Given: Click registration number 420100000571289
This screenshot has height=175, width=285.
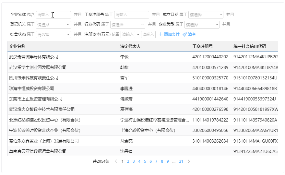Looking at the screenshot, I should click(x=210, y=67).
